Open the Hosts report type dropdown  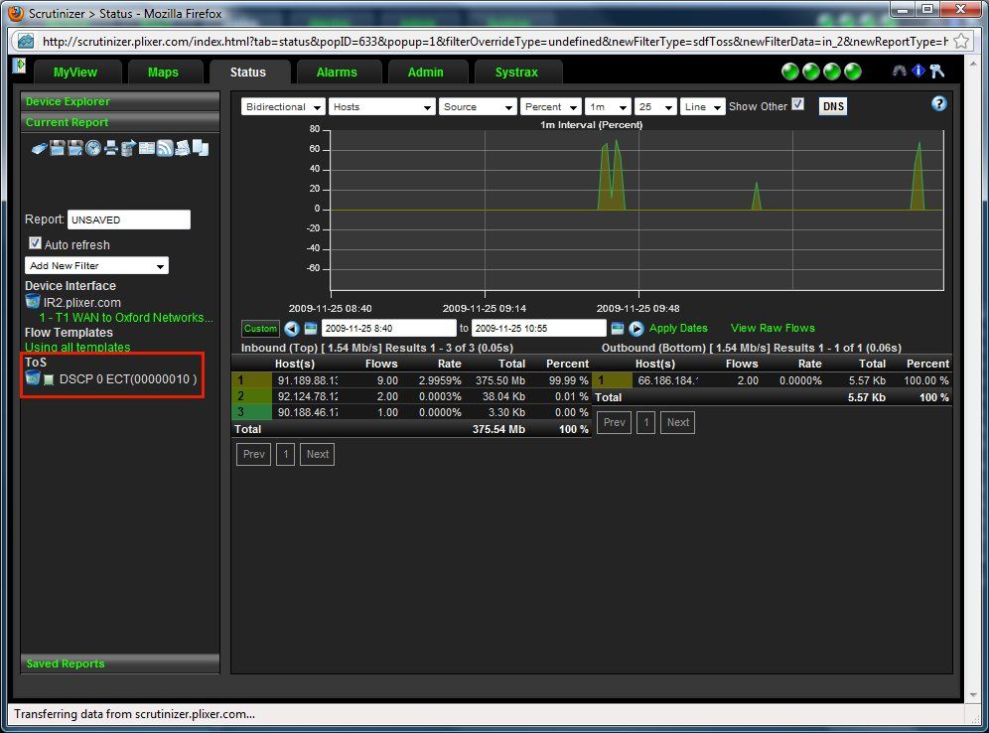pyautogui.click(x=381, y=106)
